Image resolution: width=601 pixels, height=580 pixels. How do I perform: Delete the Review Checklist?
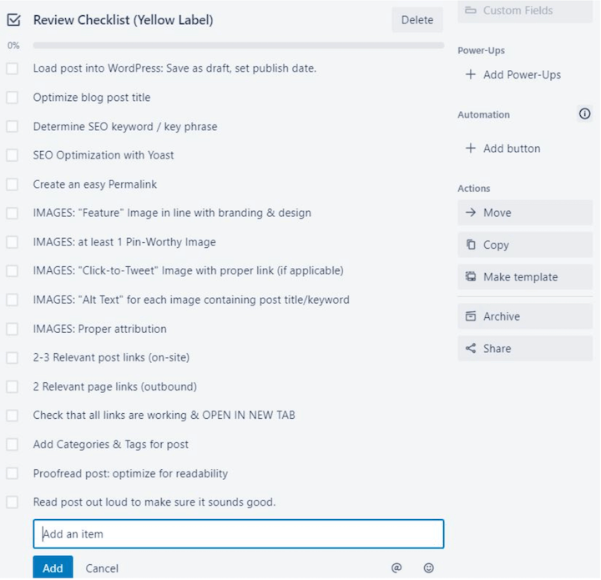(417, 20)
